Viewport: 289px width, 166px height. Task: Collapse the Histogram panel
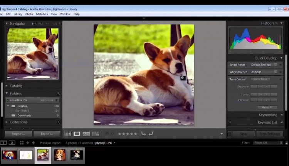coord(281,23)
